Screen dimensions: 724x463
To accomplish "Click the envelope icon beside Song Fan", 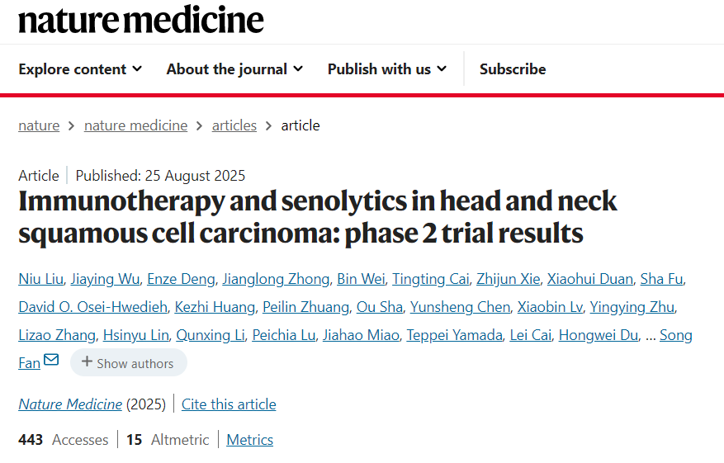I will (x=51, y=361).
